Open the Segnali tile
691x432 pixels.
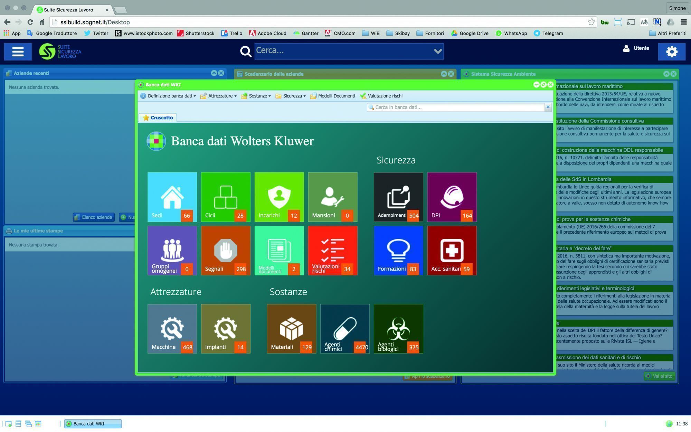coord(226,251)
